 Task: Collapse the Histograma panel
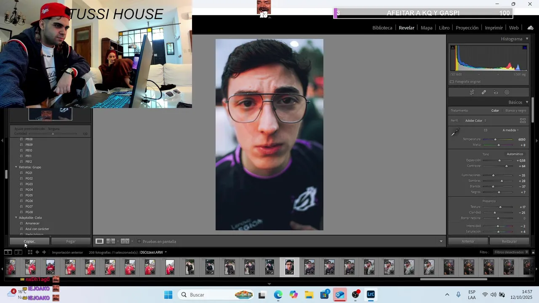click(x=527, y=39)
